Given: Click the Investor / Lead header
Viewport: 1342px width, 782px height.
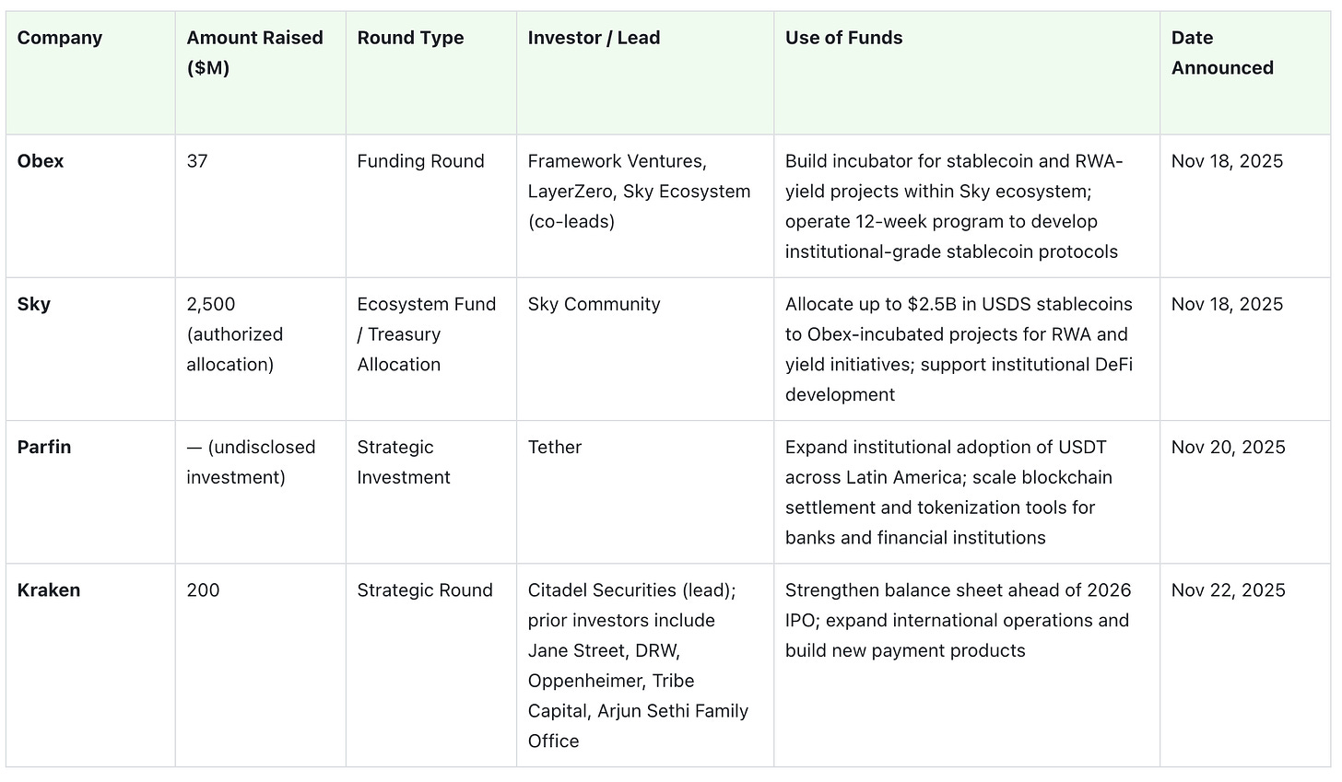Looking at the screenshot, I should point(594,38).
